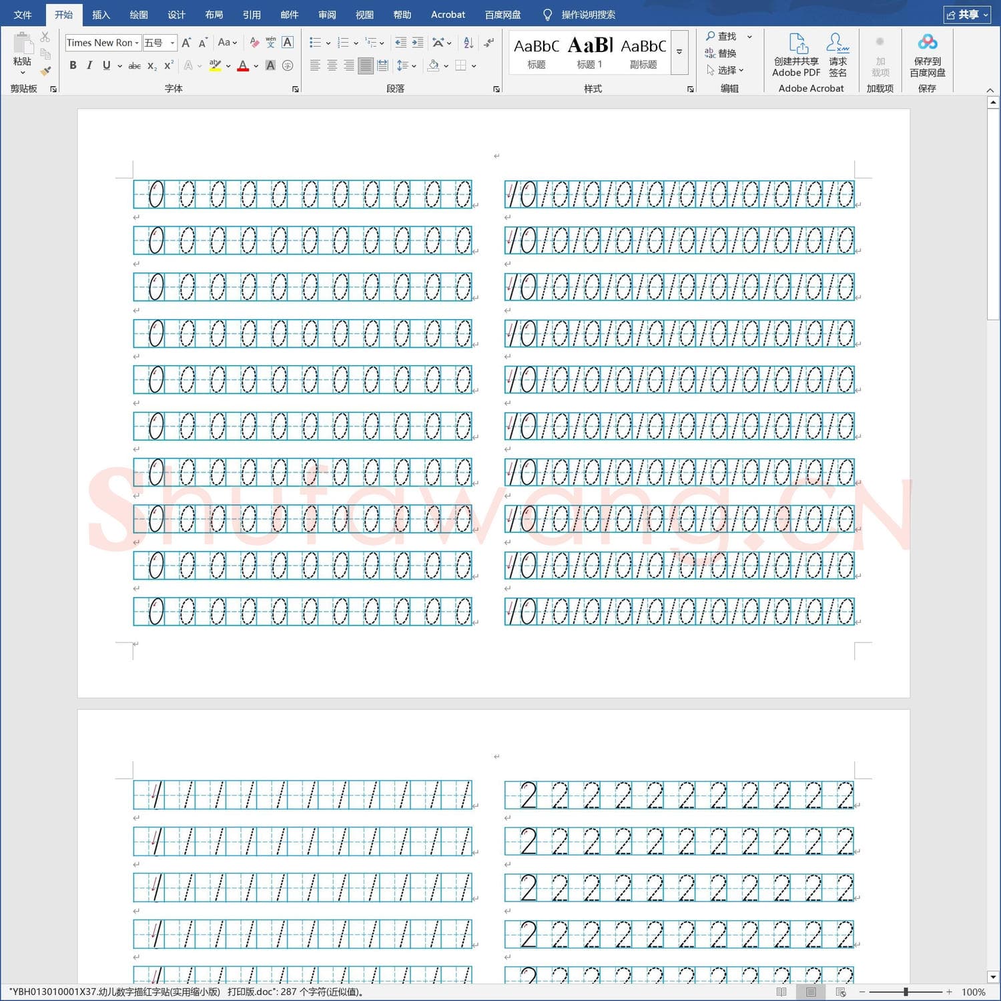Click the 共享 (Share) button

point(967,15)
